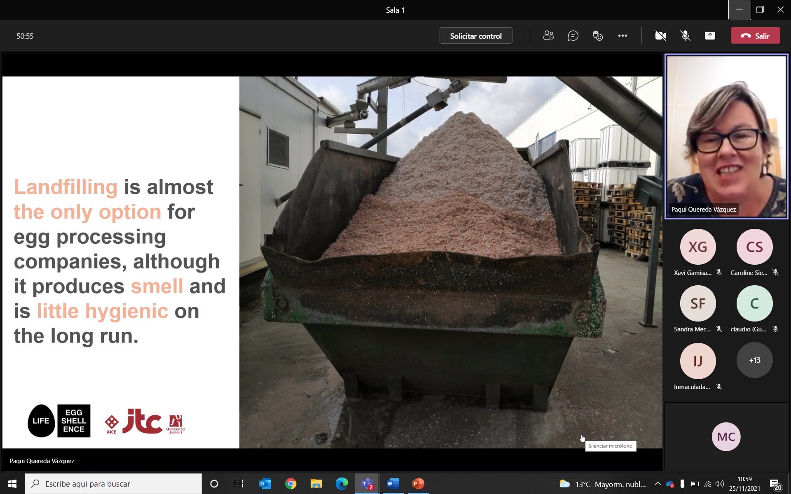Click the 50:55 meeting timer
The width and height of the screenshot is (791, 494).
click(x=25, y=36)
